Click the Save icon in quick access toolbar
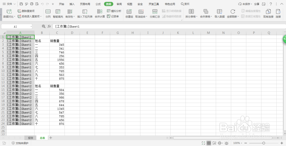Screen dimensions: 286x146 pos(21,4)
